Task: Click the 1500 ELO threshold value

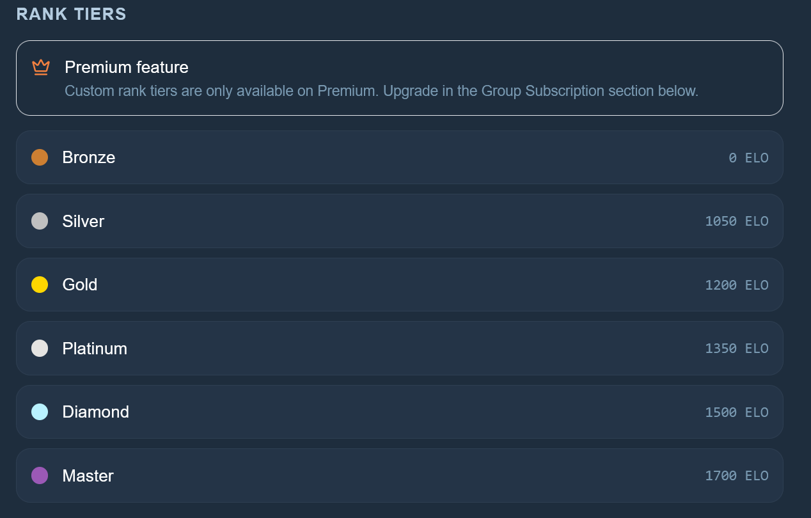Action: [737, 412]
